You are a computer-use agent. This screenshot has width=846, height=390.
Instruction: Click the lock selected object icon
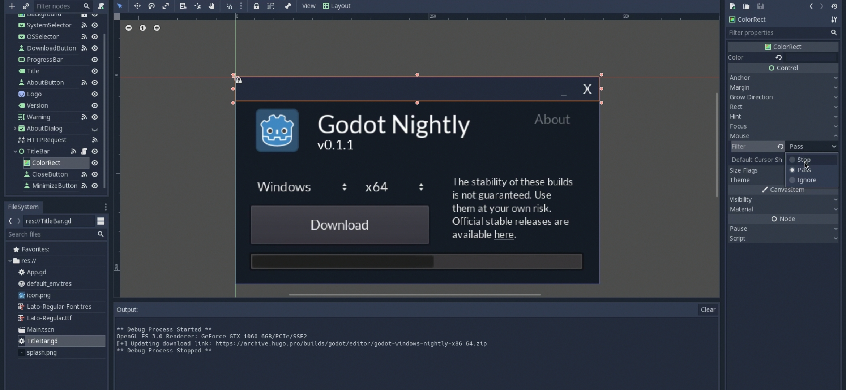(256, 6)
